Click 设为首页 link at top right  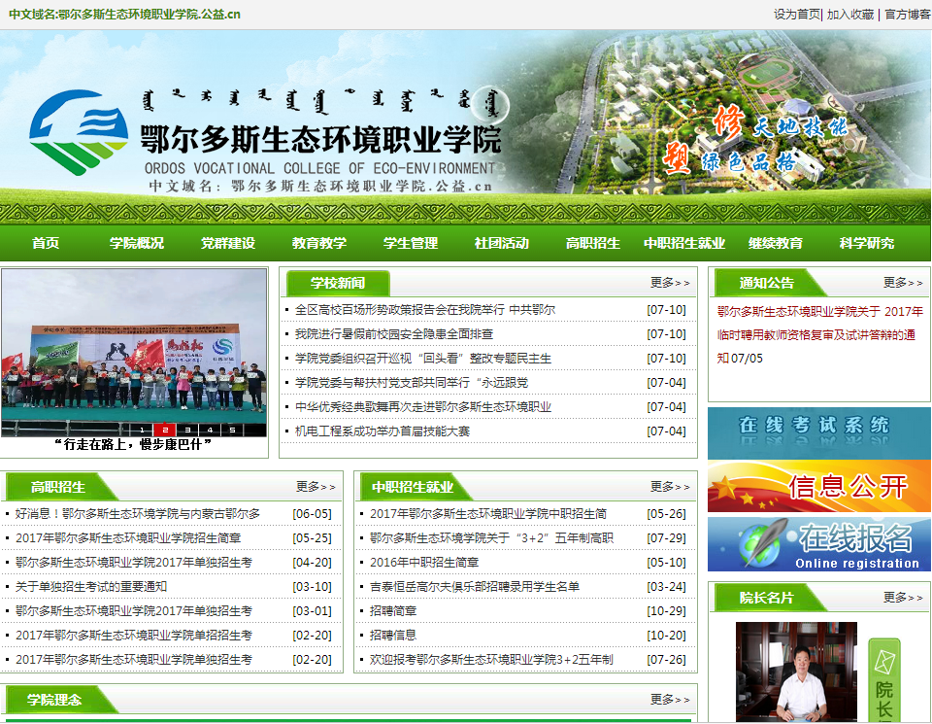(796, 15)
